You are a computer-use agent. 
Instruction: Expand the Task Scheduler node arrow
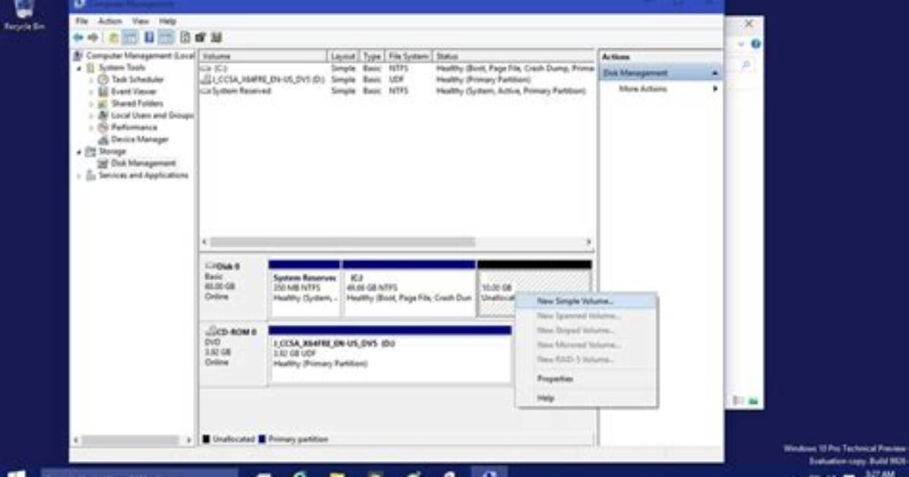point(91,80)
